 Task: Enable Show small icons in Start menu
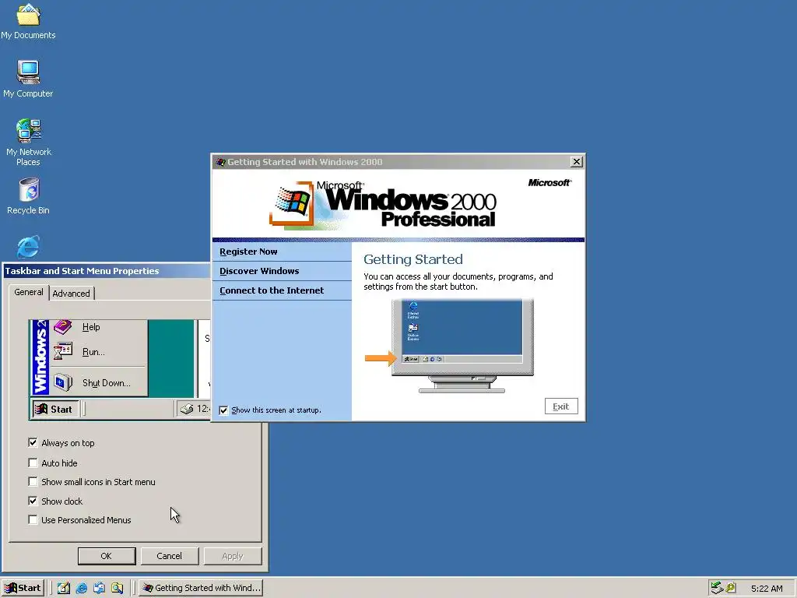(33, 481)
